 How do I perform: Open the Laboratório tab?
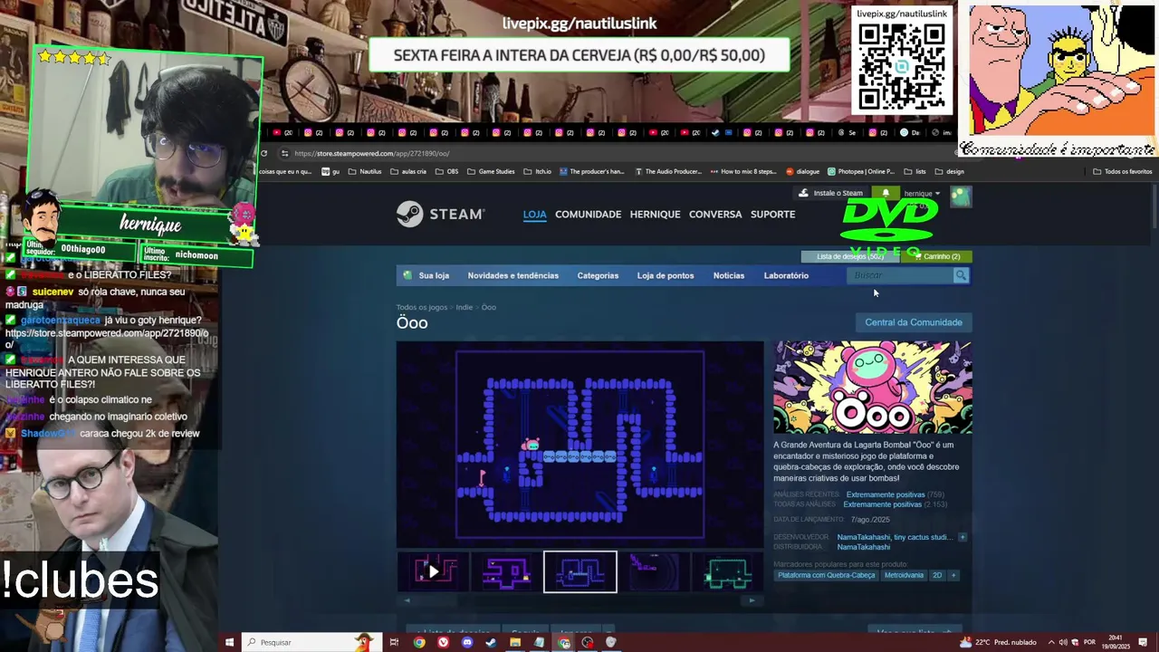[786, 275]
